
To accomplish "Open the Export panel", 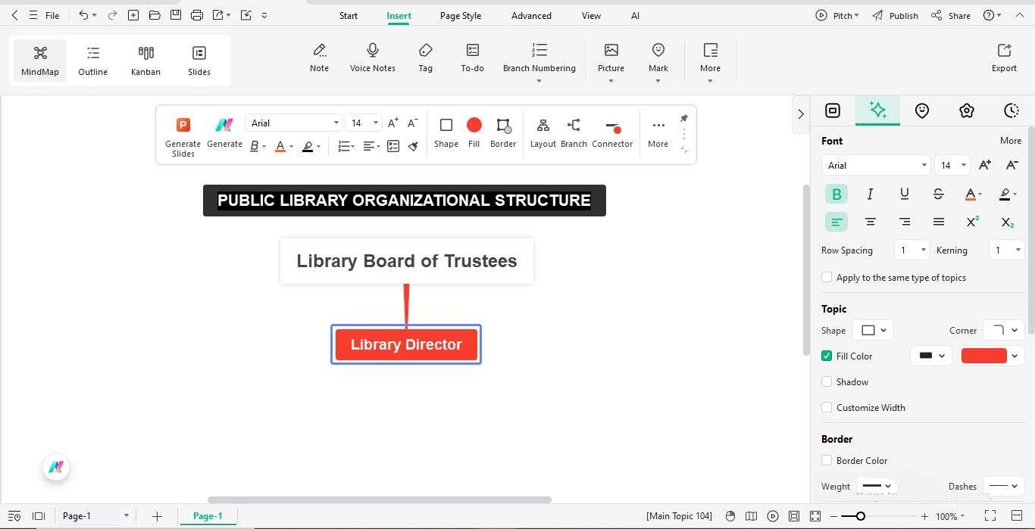I will pos(1003,57).
